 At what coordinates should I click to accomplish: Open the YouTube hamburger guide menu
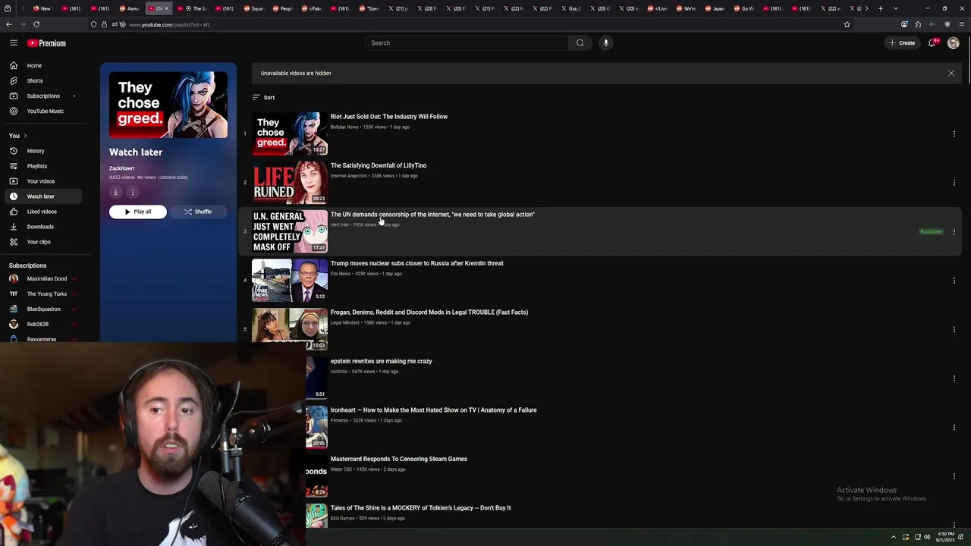click(14, 43)
